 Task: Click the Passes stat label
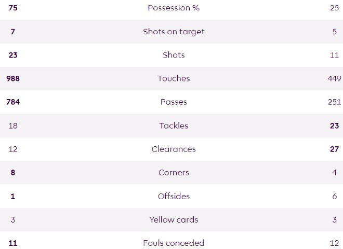click(174, 102)
